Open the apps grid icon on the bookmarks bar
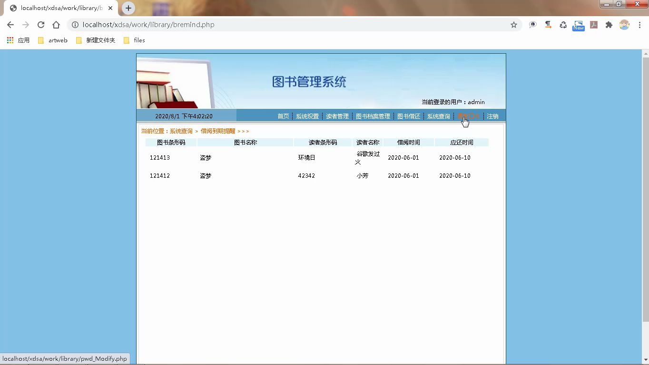 click(x=9, y=40)
